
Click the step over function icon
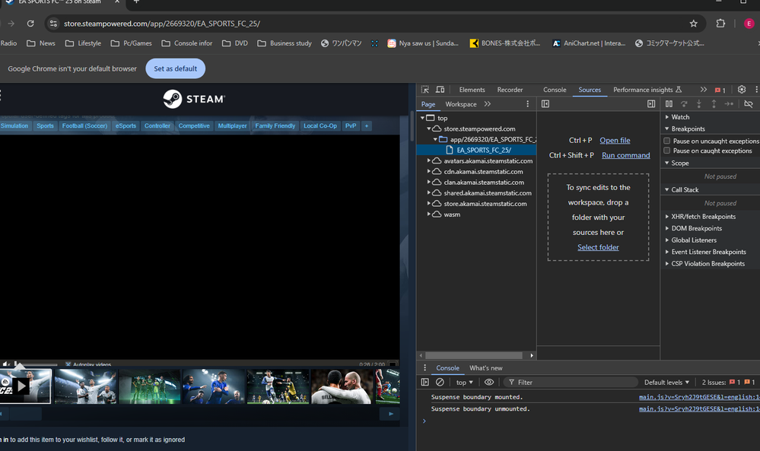click(684, 104)
